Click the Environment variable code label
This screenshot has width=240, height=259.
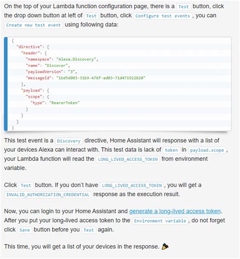pos(160,221)
